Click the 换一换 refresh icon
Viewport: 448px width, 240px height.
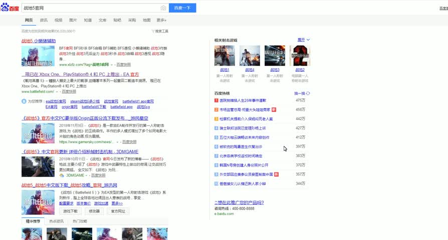(308, 93)
